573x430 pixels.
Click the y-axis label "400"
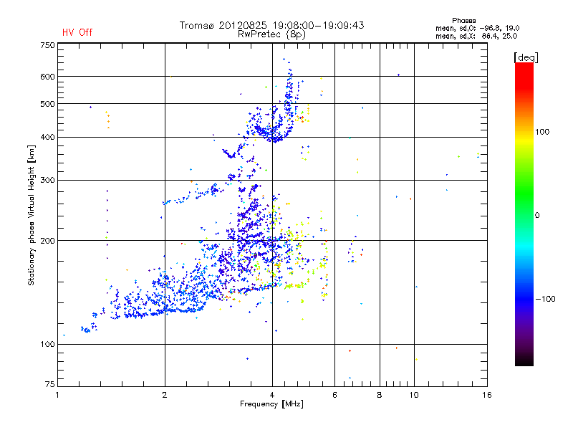[47, 138]
